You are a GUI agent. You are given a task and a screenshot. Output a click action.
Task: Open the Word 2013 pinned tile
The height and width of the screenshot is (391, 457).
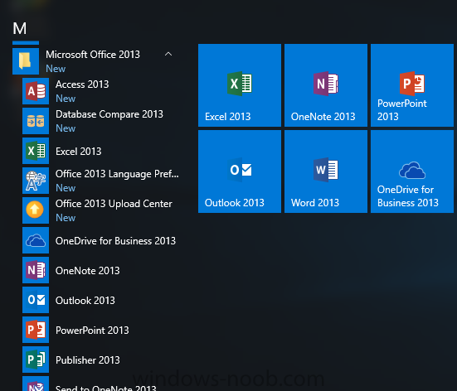point(326,171)
